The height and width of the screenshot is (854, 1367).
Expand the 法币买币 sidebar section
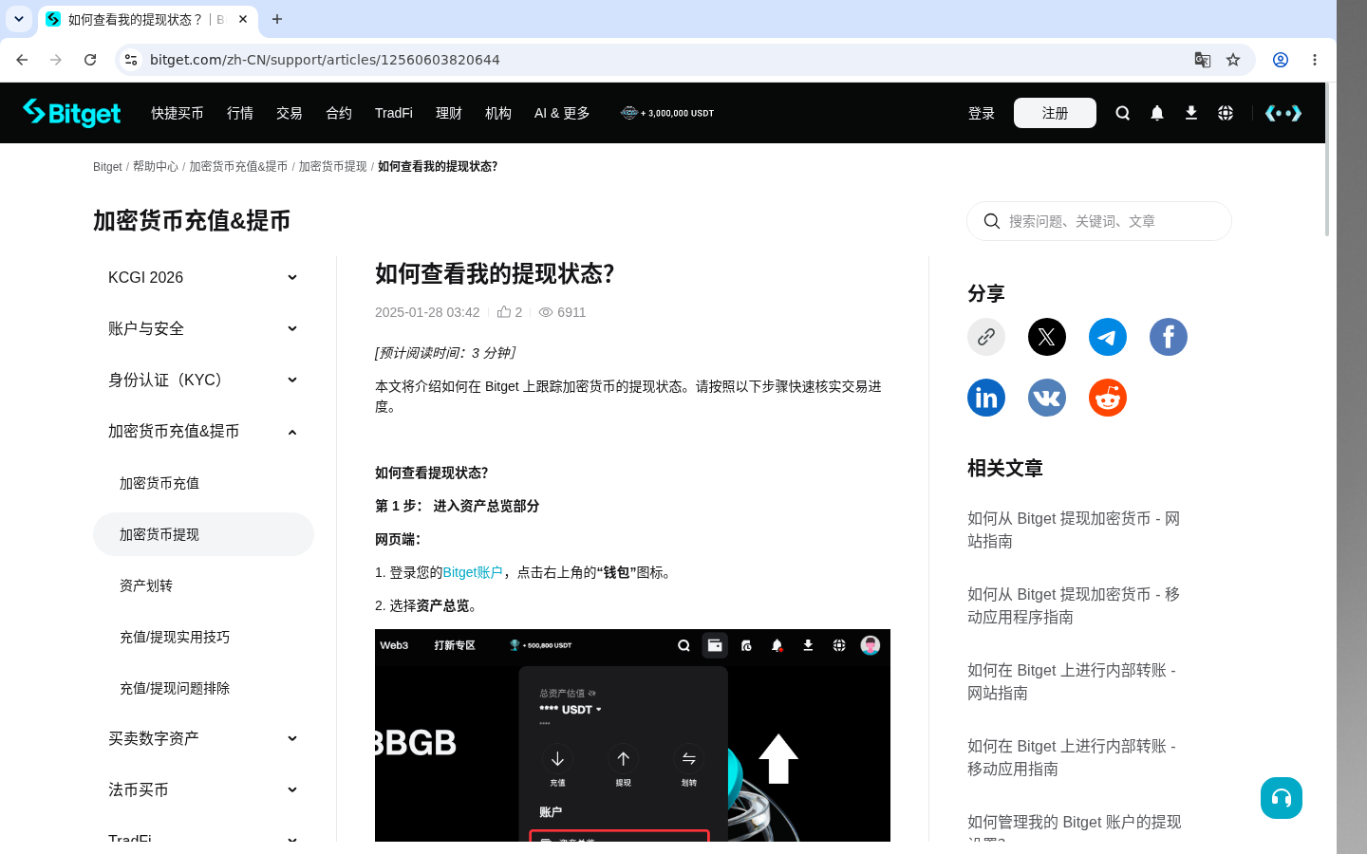[203, 789]
